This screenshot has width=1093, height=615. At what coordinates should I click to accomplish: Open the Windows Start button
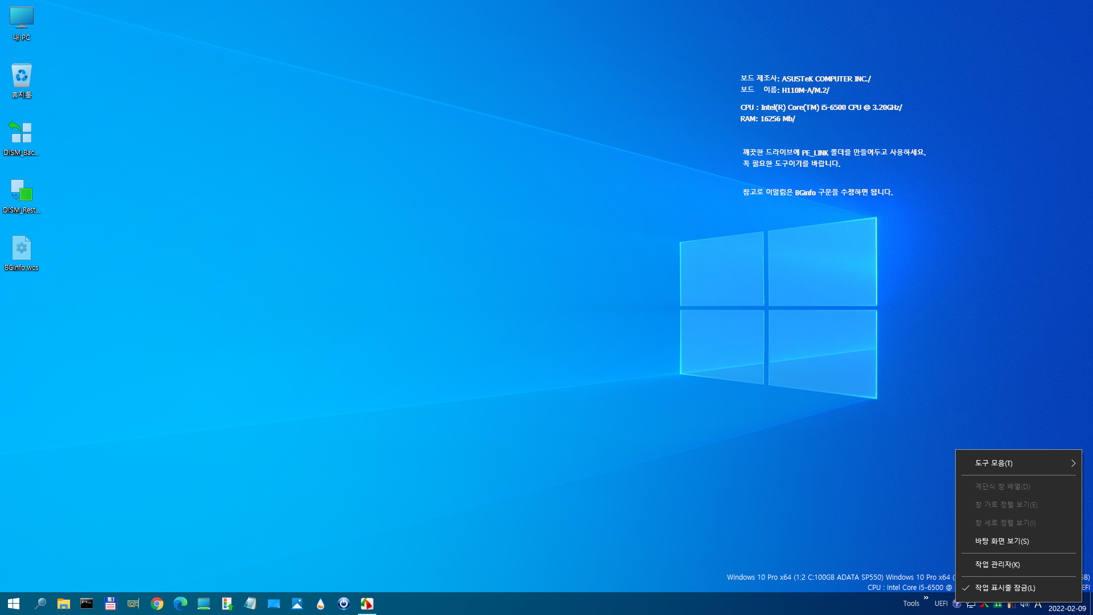point(14,604)
